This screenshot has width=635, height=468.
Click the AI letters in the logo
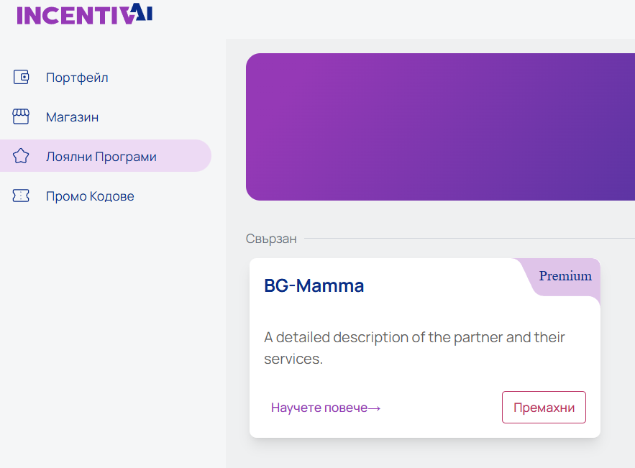[142, 12]
